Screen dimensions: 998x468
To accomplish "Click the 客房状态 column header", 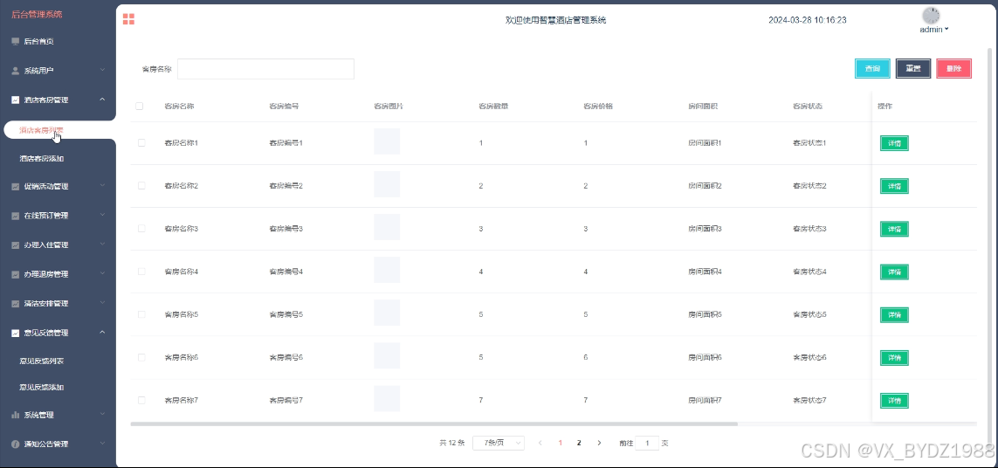I will (807, 107).
